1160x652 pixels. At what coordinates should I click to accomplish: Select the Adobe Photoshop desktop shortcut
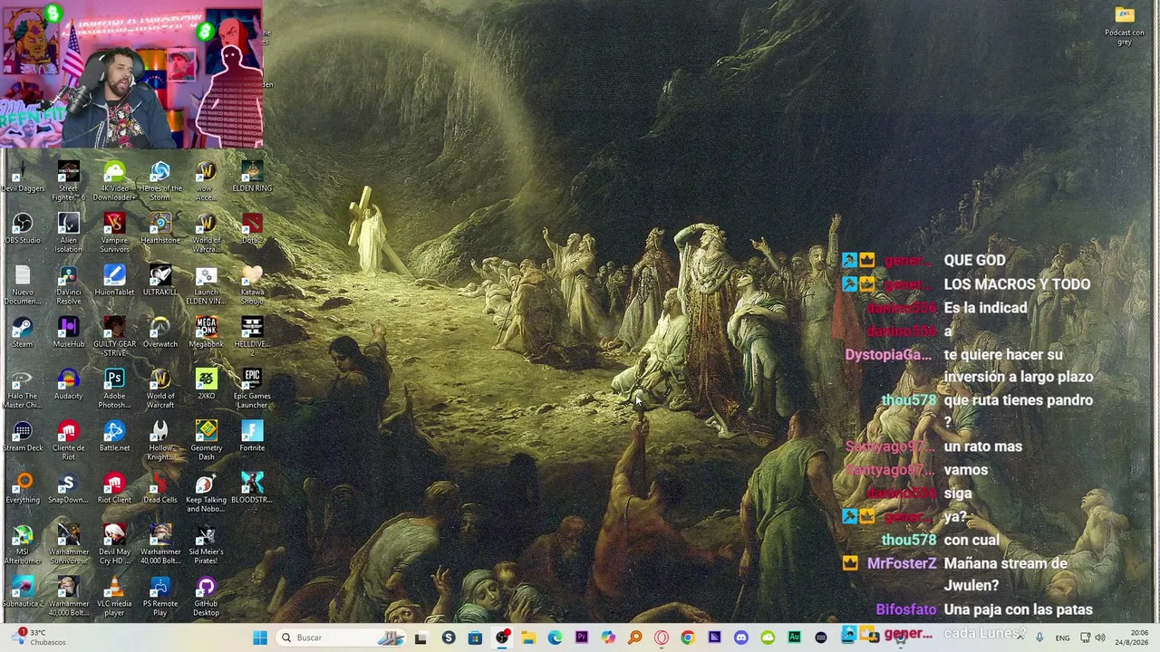point(114,388)
